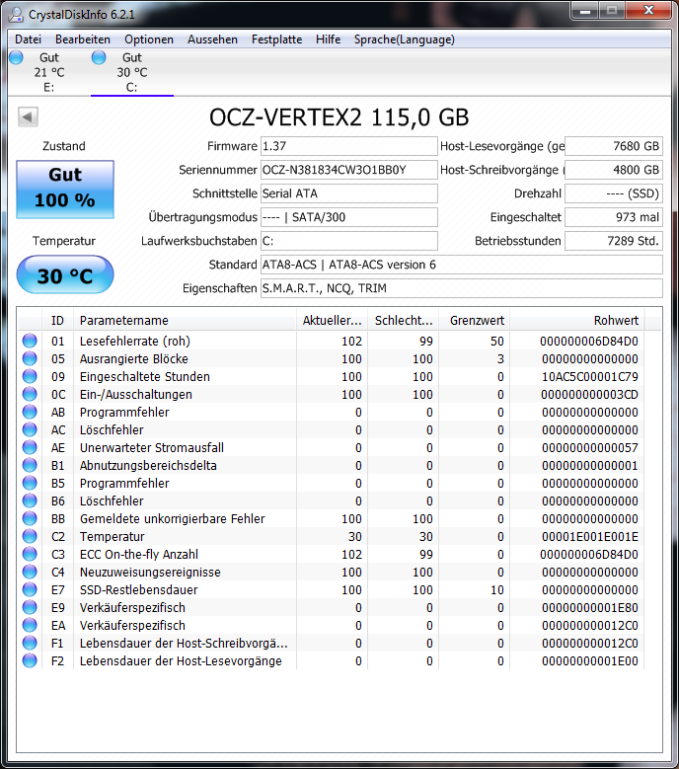The height and width of the screenshot is (769, 679).
Task: Click the Eingeschaltet value 973 mal
Action: [614, 217]
